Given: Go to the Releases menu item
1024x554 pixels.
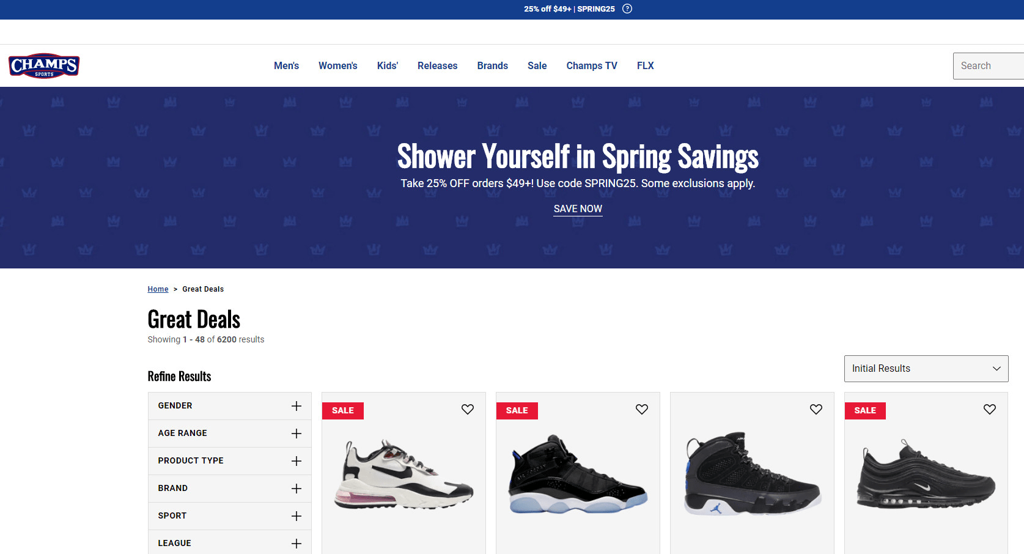Looking at the screenshot, I should click(438, 65).
